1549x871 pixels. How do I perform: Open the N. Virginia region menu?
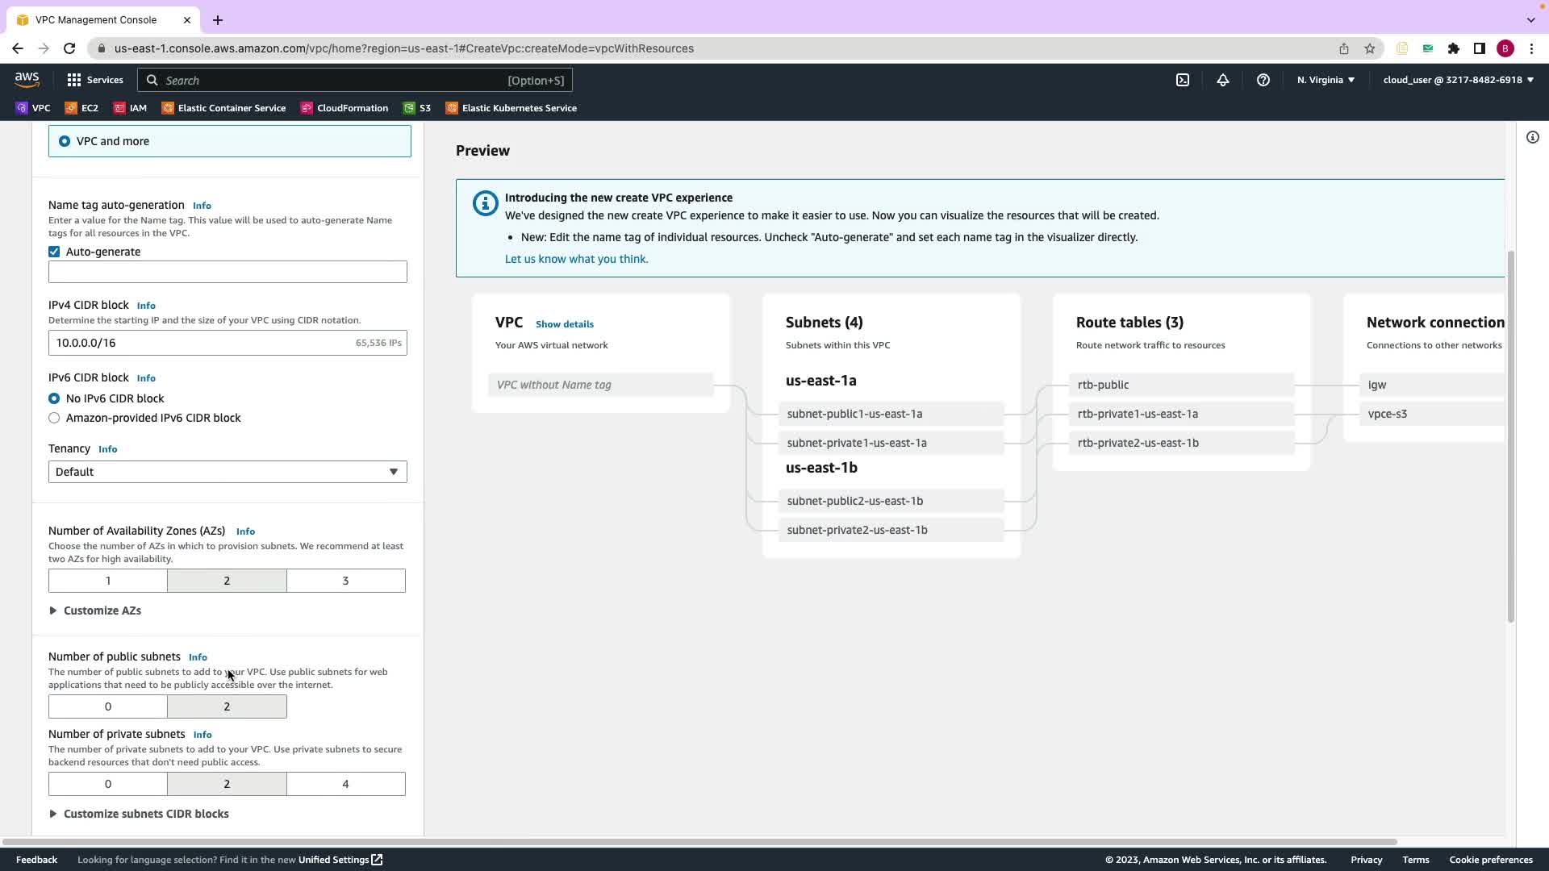(x=1326, y=80)
